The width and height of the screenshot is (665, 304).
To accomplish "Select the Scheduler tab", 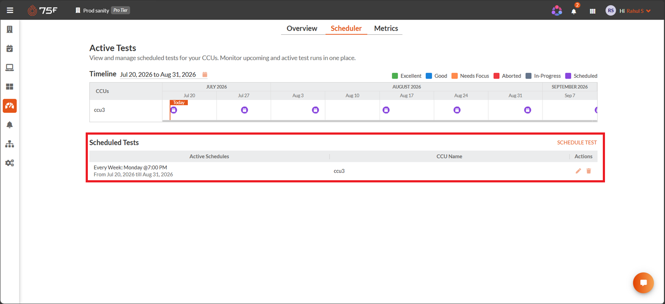I will click(x=346, y=28).
